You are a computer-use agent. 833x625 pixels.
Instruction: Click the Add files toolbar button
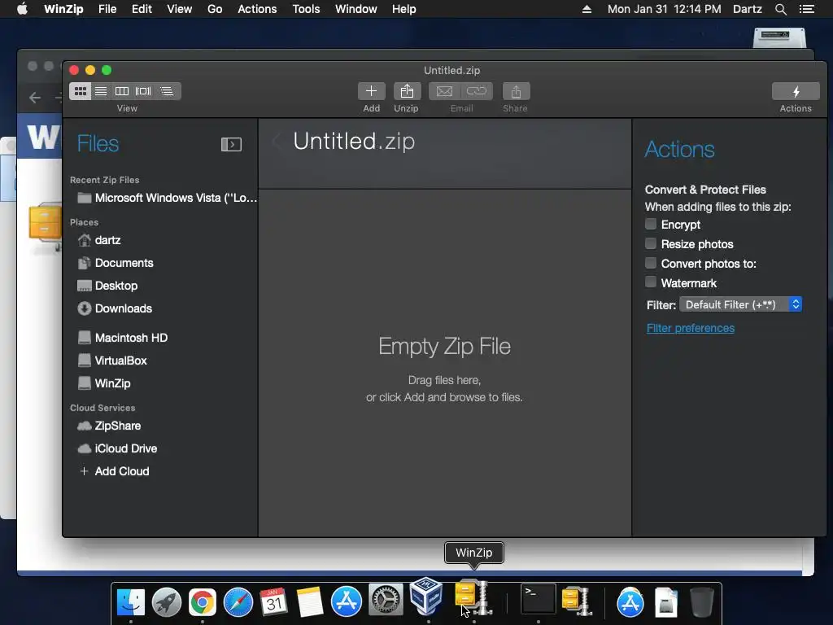[x=371, y=91]
